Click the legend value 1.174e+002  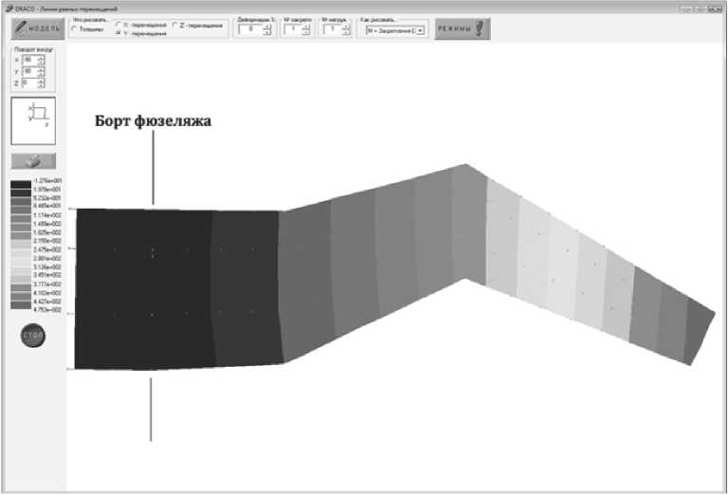[x=47, y=215]
